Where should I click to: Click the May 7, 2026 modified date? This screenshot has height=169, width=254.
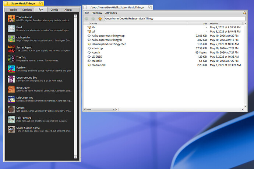(x=225, y=65)
